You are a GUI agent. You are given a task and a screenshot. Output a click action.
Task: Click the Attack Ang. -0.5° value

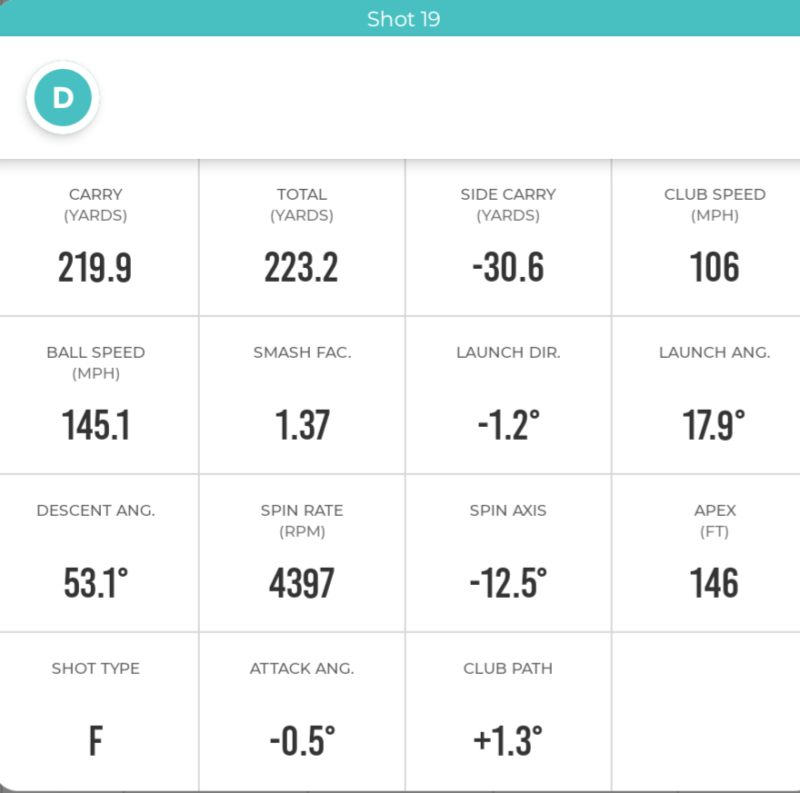pyautogui.click(x=302, y=741)
